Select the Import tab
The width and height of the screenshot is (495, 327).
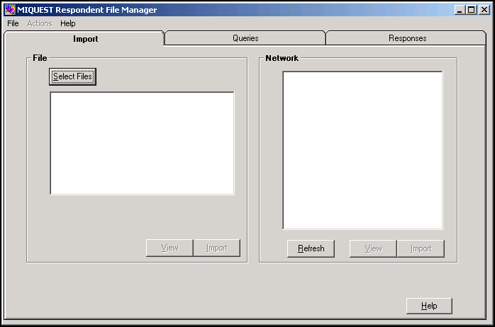coord(85,39)
